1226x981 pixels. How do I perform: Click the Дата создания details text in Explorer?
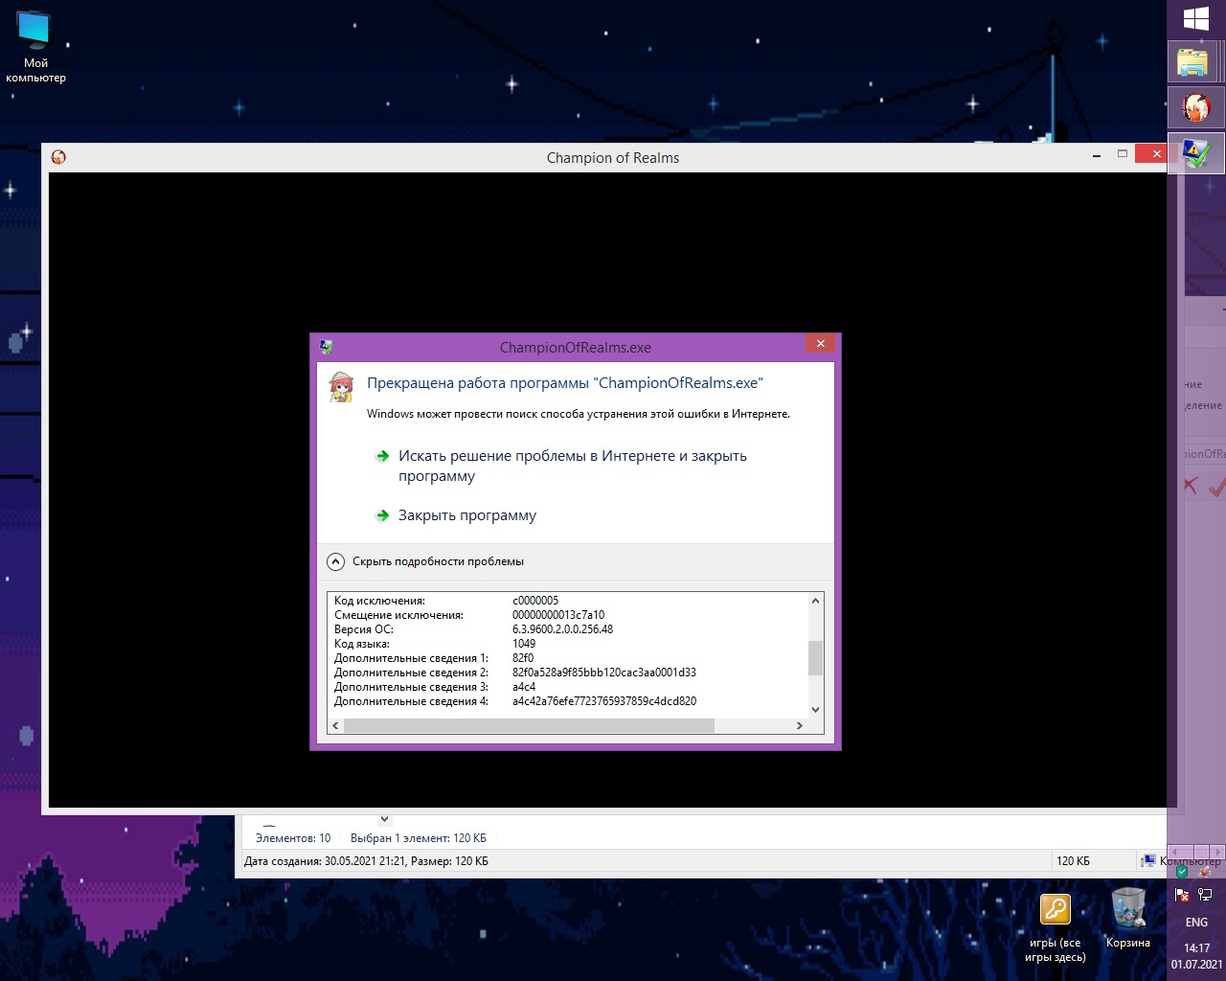point(366,861)
